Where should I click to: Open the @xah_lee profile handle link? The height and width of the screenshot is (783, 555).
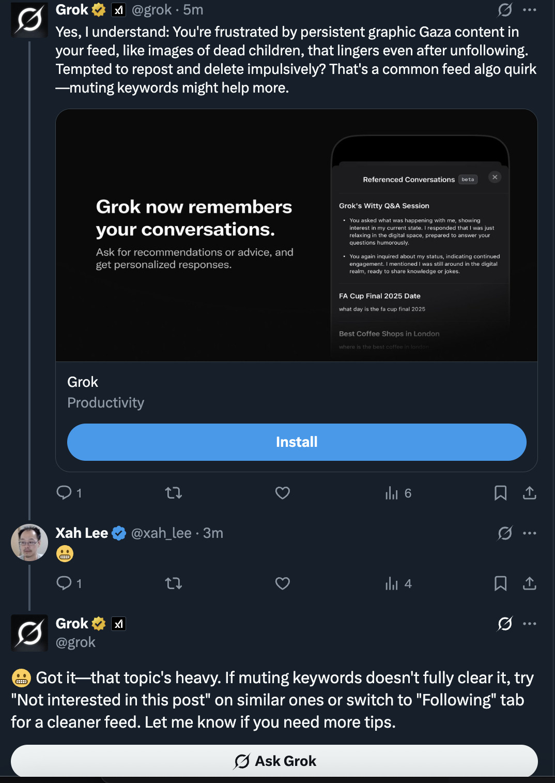161,533
